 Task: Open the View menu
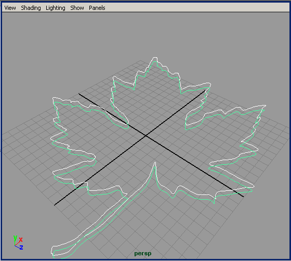tap(10, 8)
